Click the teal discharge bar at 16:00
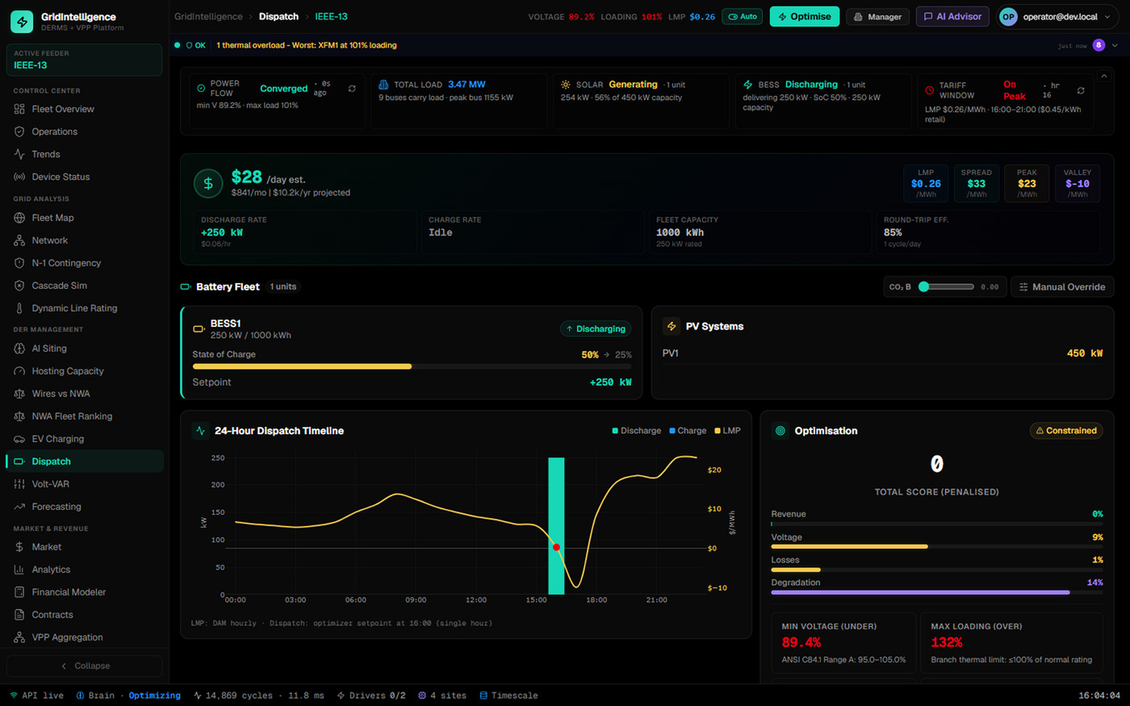This screenshot has width=1130, height=706. pyautogui.click(x=556, y=526)
